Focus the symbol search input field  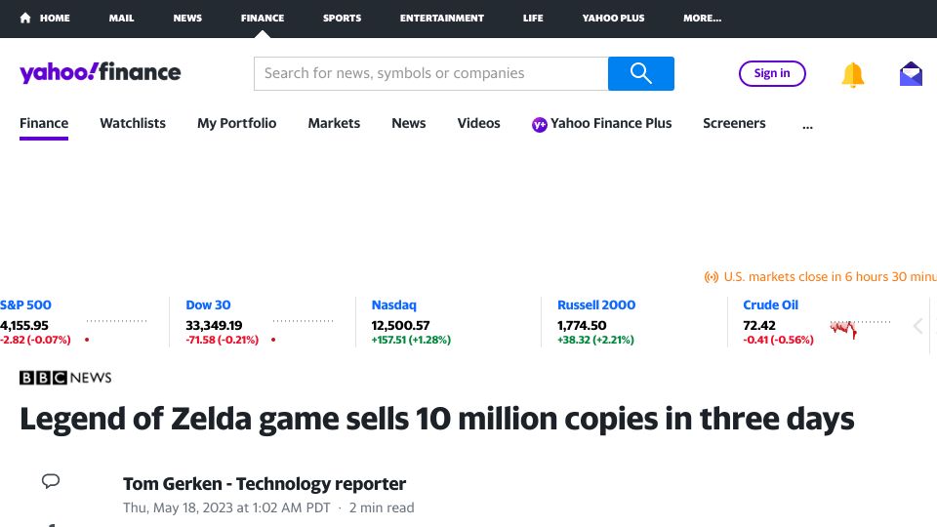pos(430,73)
